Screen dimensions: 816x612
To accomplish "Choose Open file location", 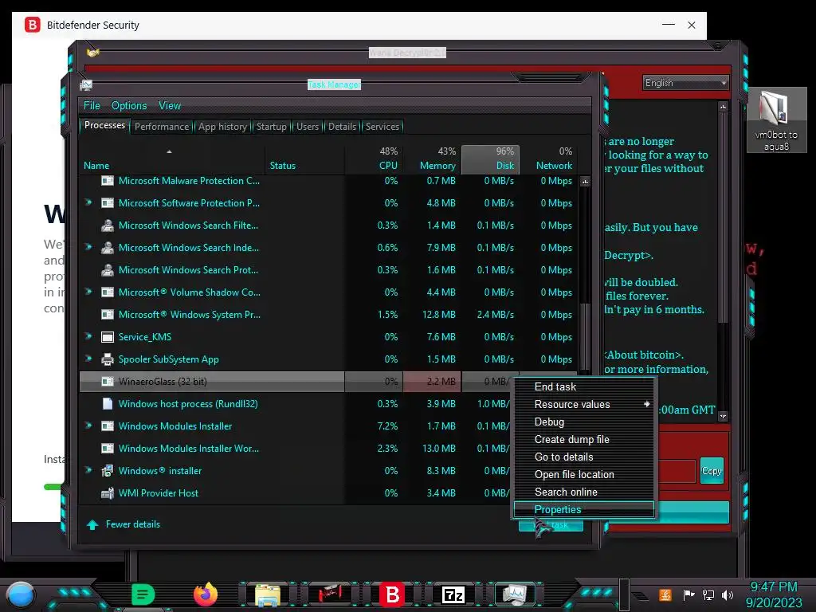I will (x=584, y=475).
